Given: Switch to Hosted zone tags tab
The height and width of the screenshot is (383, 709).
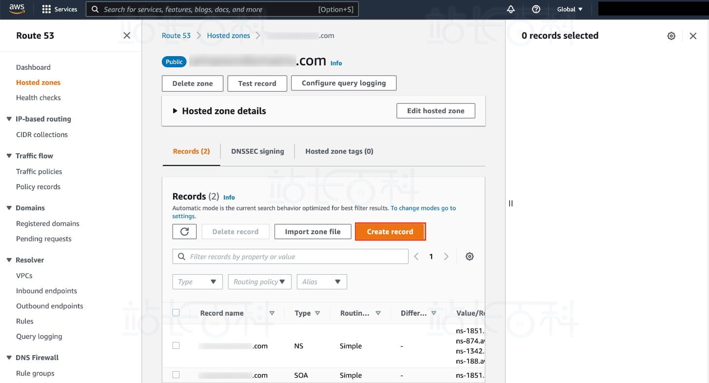Looking at the screenshot, I should tap(339, 151).
